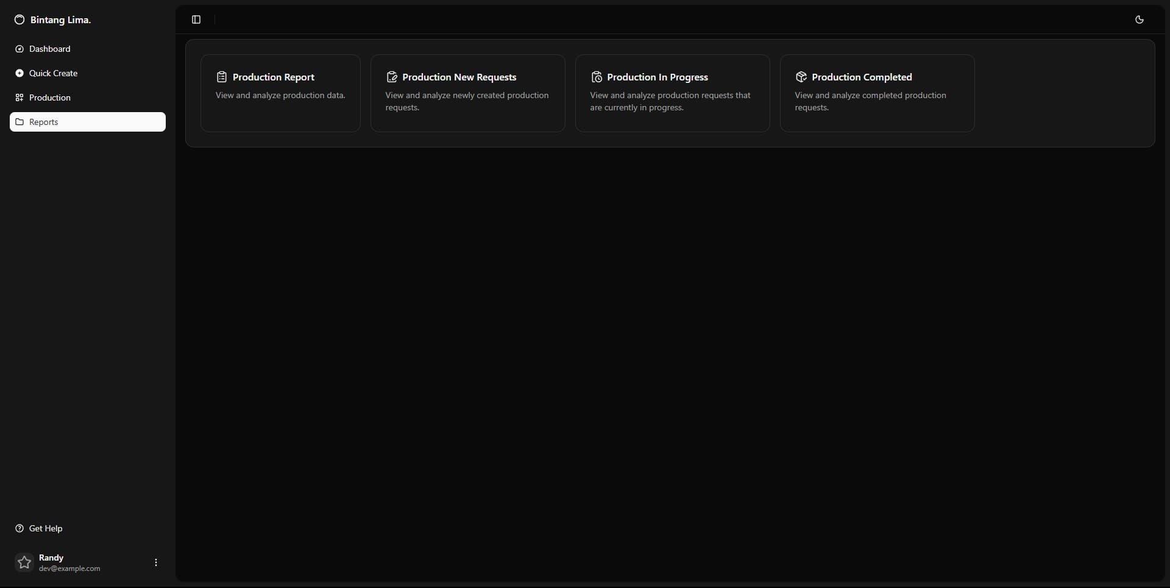
Task: Click the Get Help question mark icon
Action: 19,528
